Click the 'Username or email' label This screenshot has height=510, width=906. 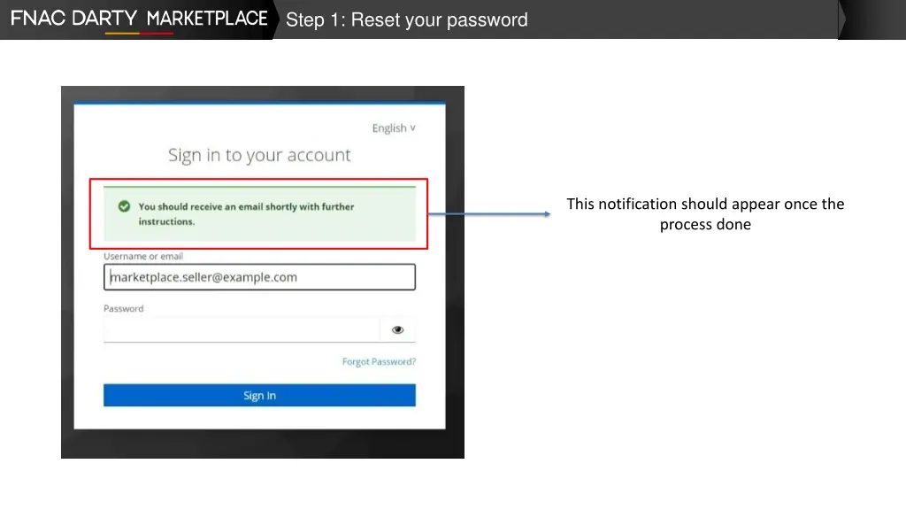pyautogui.click(x=143, y=256)
